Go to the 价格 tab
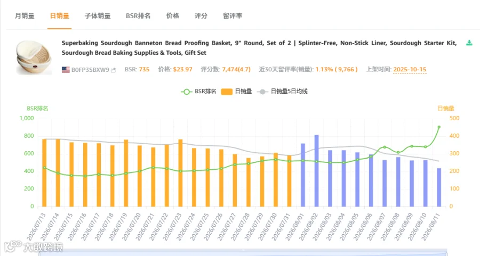 (173, 16)
